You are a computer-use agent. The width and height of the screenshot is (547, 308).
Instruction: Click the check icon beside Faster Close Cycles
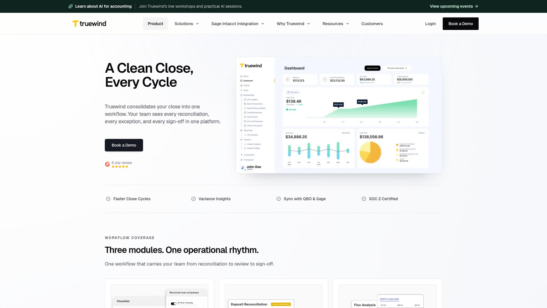click(108, 199)
